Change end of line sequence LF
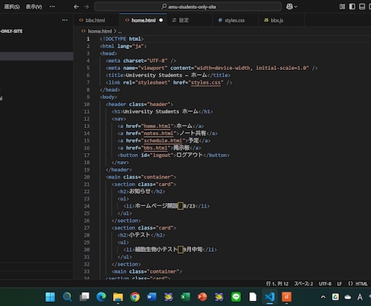This screenshot has height=306, width=371. 340,283
